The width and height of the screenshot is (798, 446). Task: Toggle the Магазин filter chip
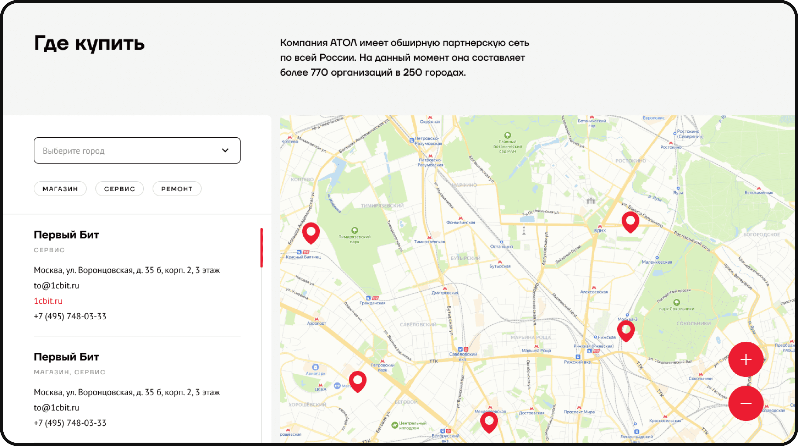pyautogui.click(x=60, y=189)
